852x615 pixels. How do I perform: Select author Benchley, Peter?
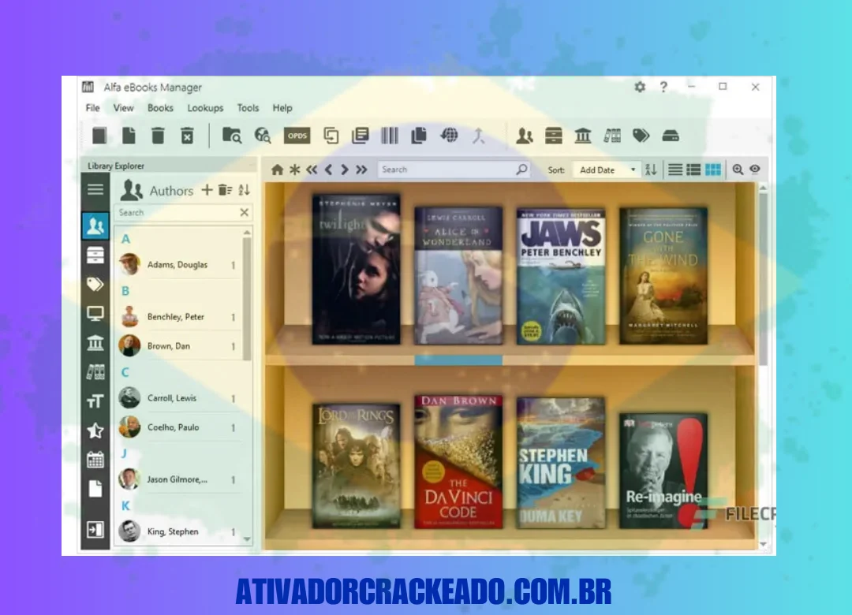tap(179, 317)
